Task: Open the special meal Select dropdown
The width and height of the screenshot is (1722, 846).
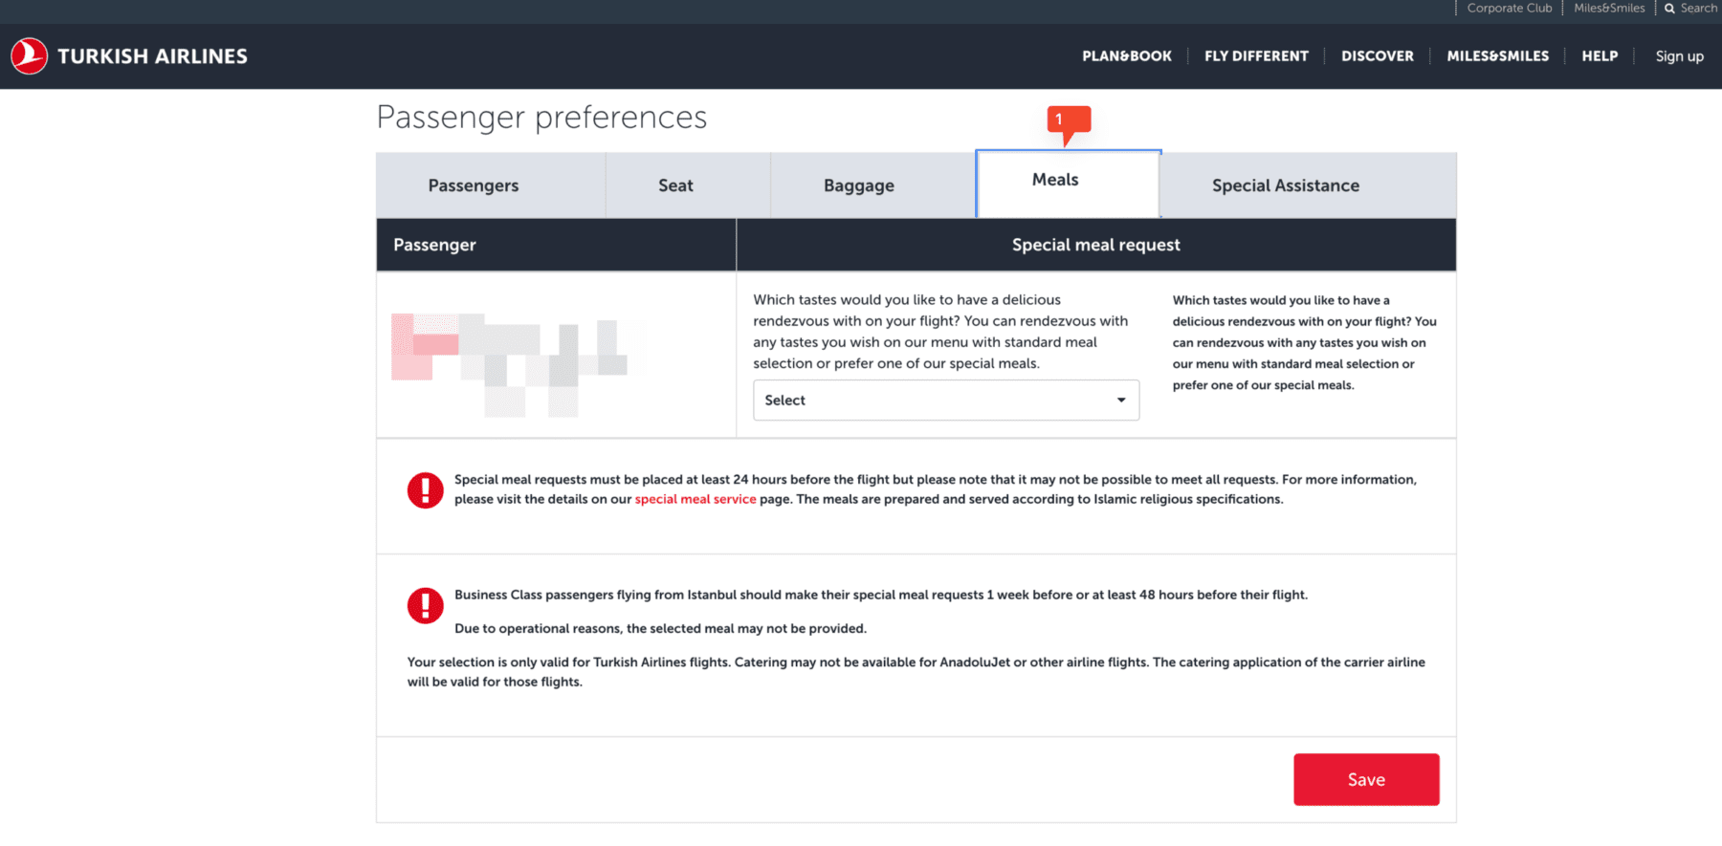Action: [946, 401]
